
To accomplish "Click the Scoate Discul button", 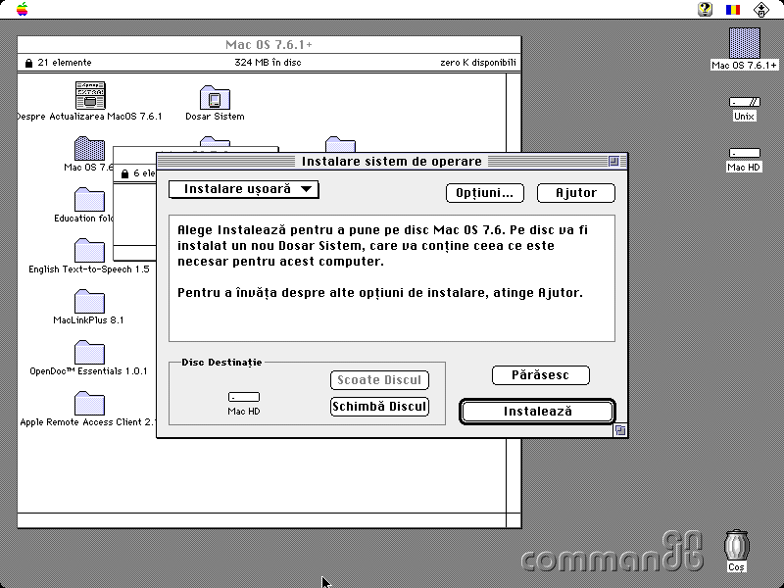I will pyautogui.click(x=379, y=380).
